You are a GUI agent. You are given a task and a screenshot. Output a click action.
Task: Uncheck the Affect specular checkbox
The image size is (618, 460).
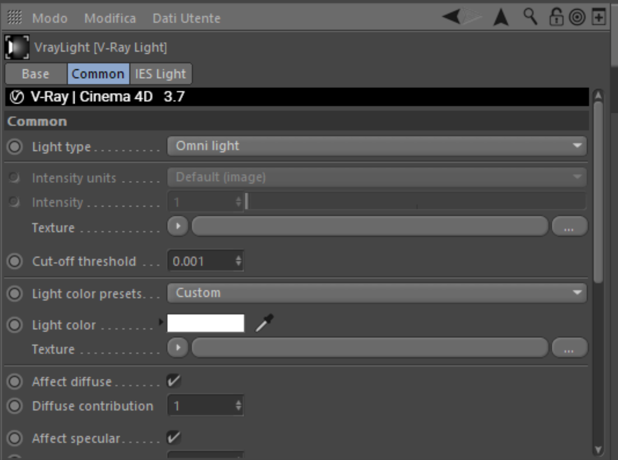tap(174, 437)
